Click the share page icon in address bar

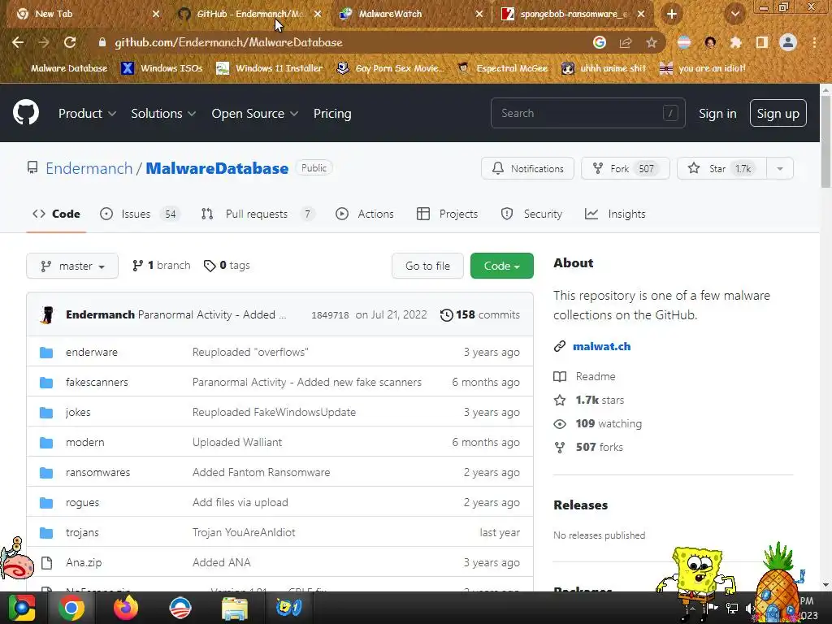pyautogui.click(x=626, y=42)
